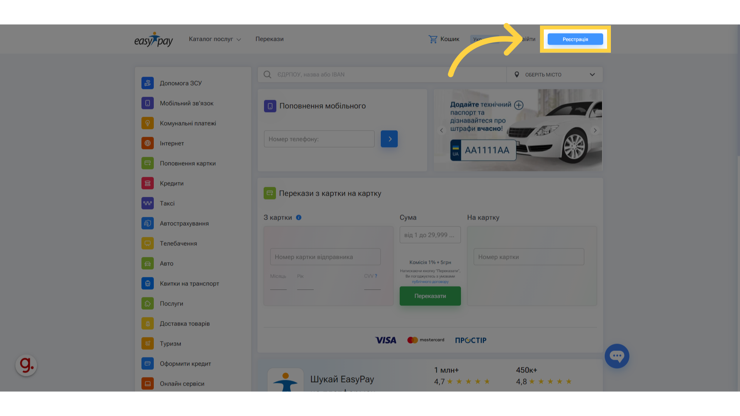Show previous banner slide with left arrow
This screenshot has height=416, width=740.
pos(442,131)
